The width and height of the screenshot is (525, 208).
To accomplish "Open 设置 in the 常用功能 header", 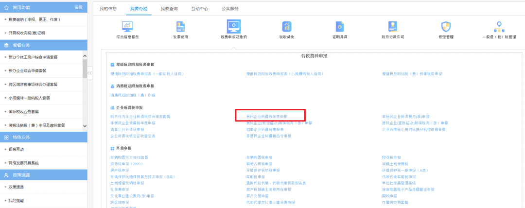I will pyautogui.click(x=79, y=7).
